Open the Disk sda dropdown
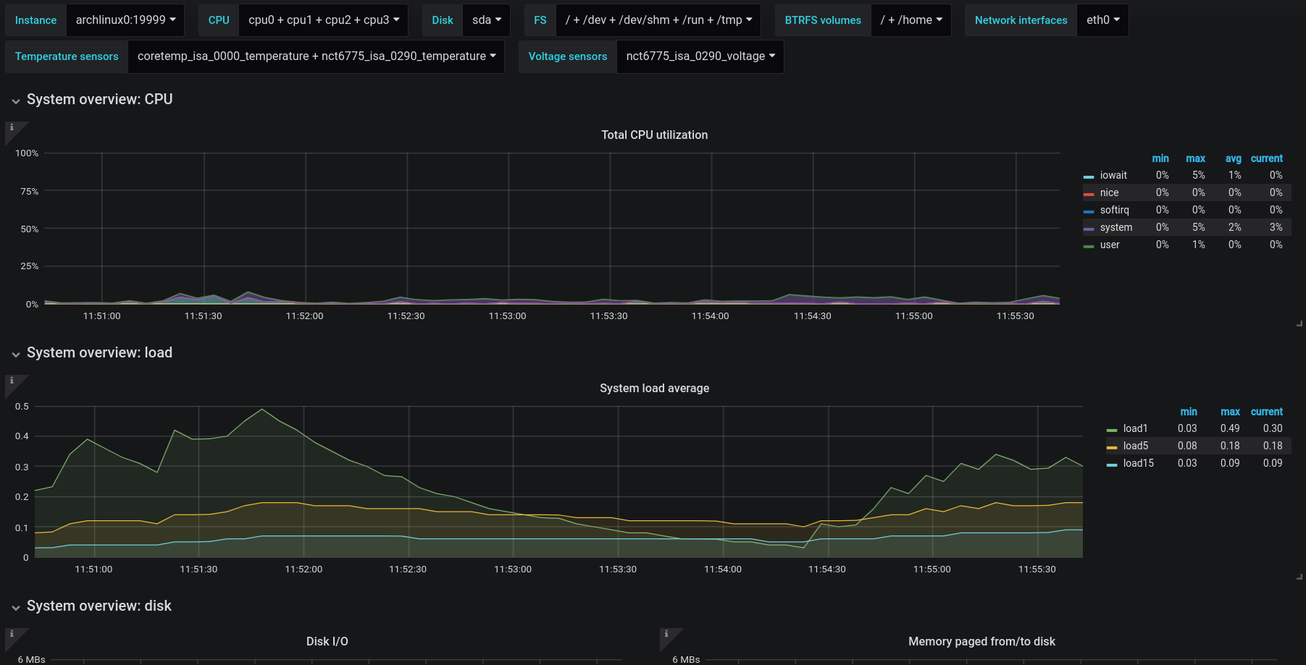 tap(486, 20)
